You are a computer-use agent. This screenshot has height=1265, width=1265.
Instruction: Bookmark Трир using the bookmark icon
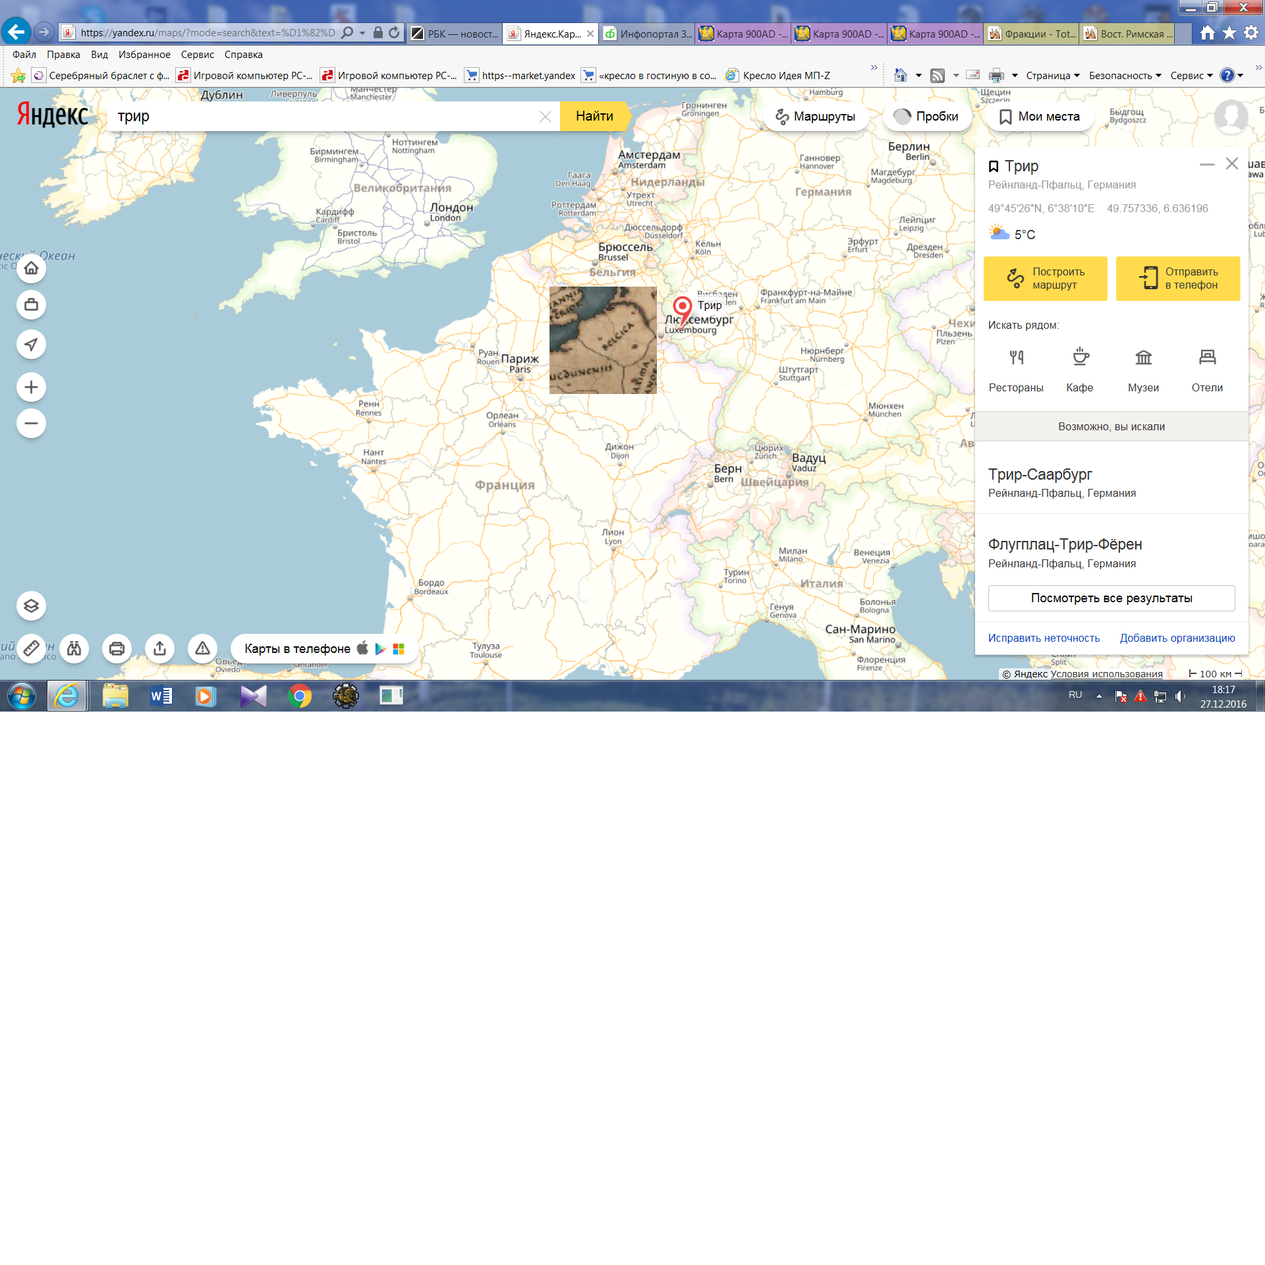pos(994,167)
